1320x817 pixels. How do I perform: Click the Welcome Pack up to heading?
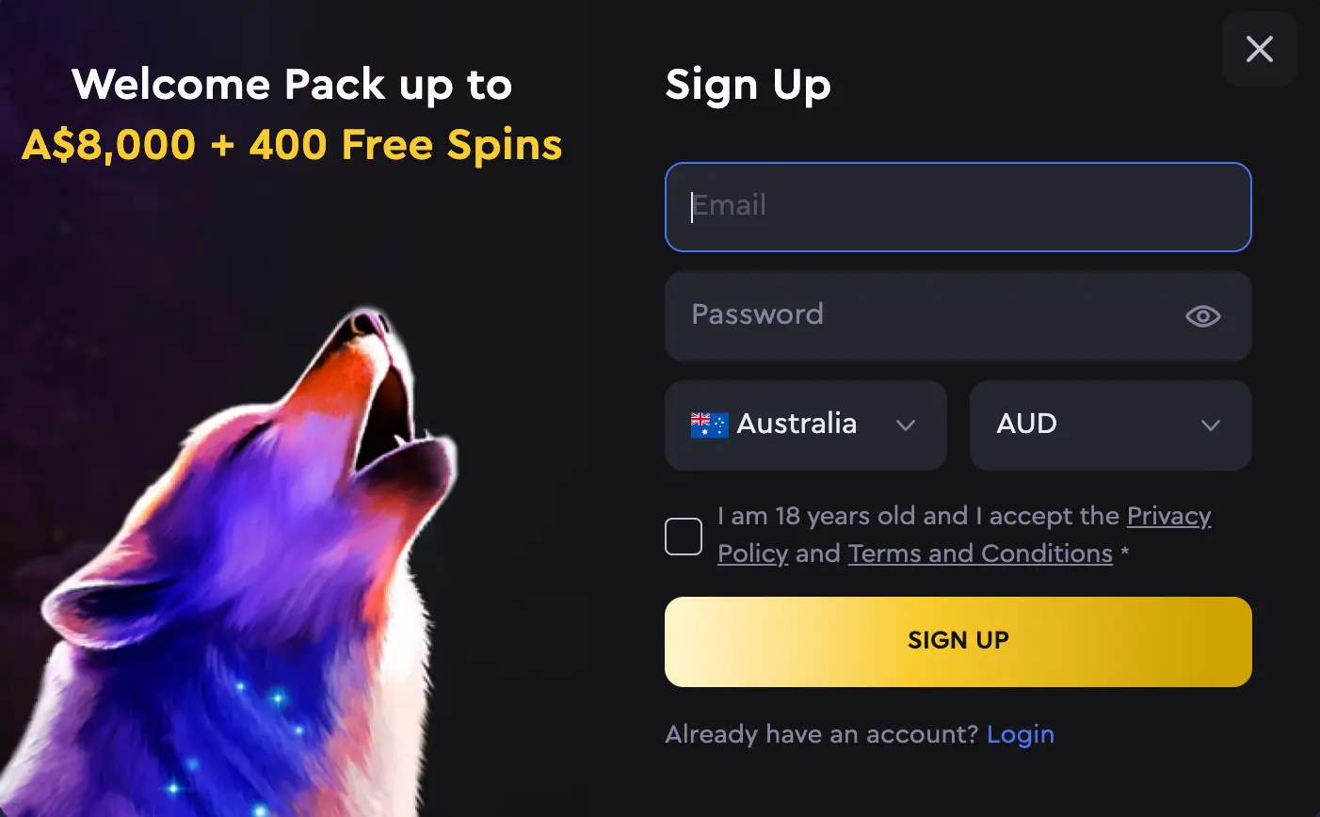(292, 86)
